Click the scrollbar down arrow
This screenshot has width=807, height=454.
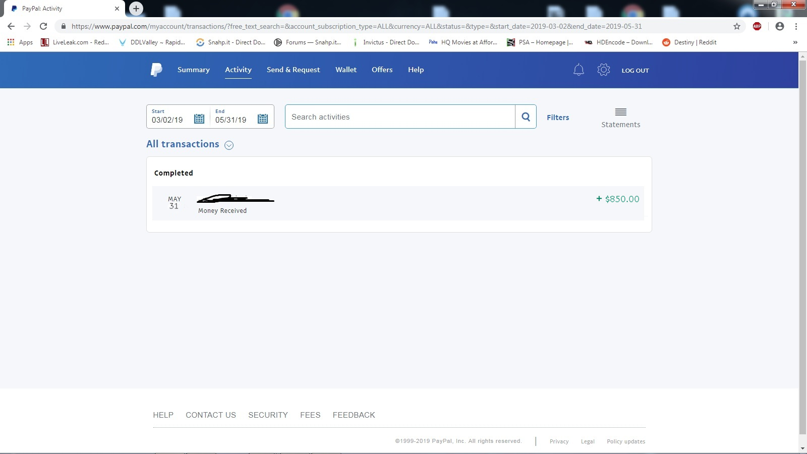point(803,448)
